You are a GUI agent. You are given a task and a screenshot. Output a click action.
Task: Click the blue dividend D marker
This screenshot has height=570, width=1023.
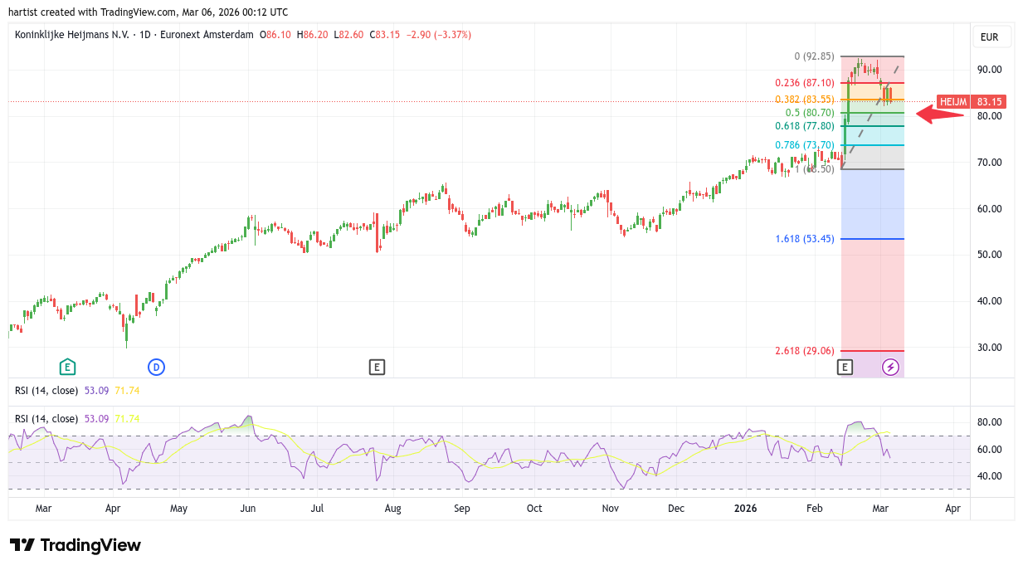click(156, 367)
